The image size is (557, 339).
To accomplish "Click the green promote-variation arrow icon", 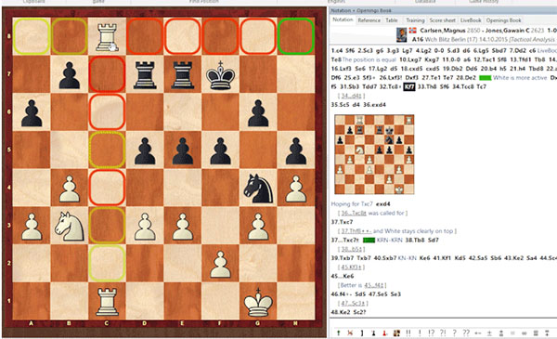I will click(x=339, y=332).
